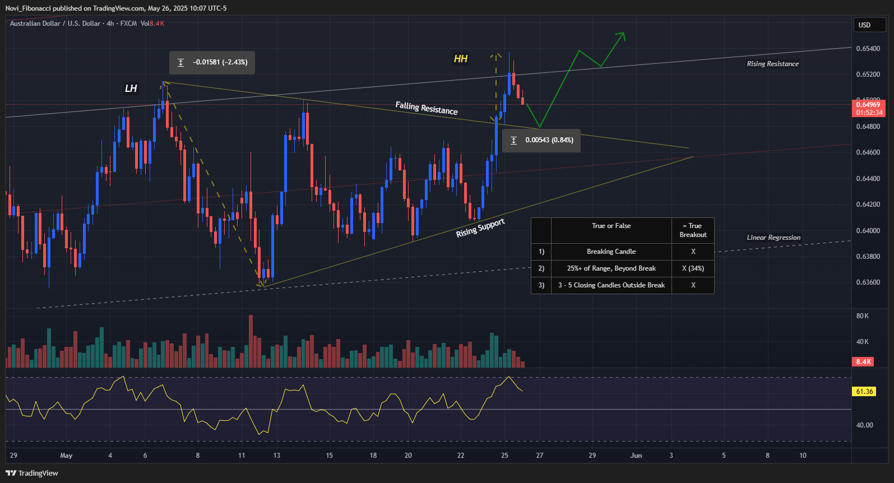Click the USD currency button on the price axis

[869, 25]
